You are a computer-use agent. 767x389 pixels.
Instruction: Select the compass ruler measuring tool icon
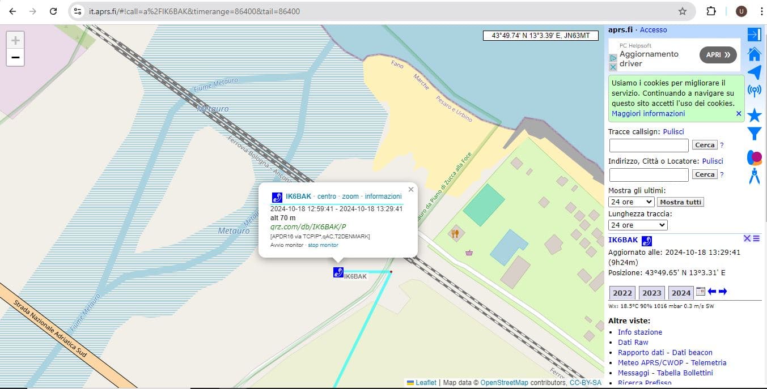(754, 176)
